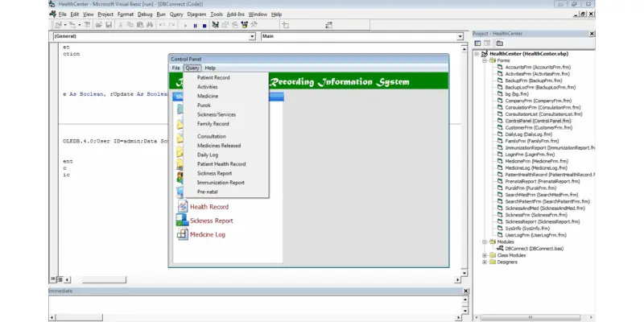This screenshot has height=322, width=644.
Task: Click the Start (run) toolbar button
Action: [185, 26]
